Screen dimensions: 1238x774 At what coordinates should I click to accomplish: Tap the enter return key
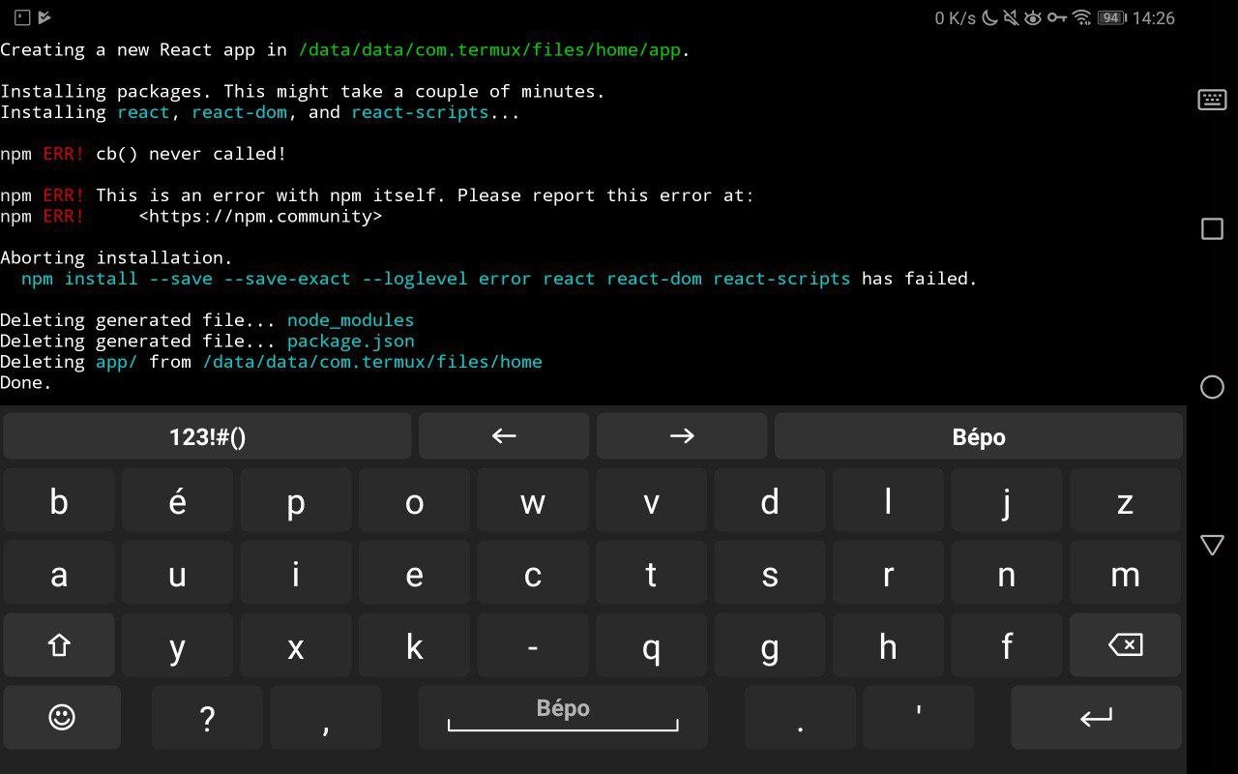(x=1096, y=717)
